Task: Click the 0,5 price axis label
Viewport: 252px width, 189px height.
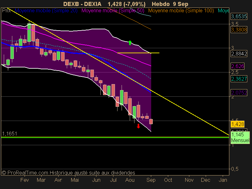Action: 235,169
